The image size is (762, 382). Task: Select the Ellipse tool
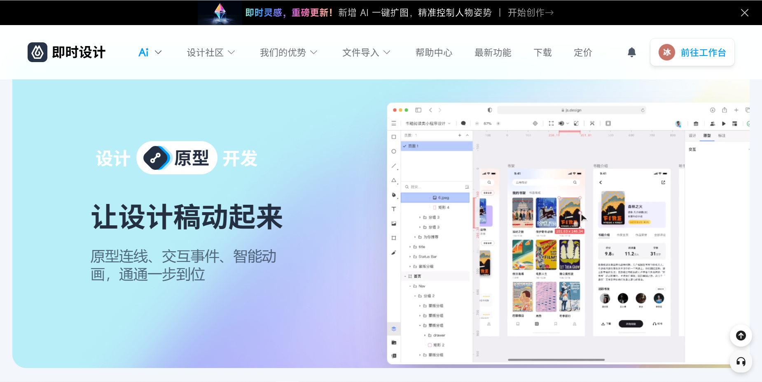tap(394, 151)
